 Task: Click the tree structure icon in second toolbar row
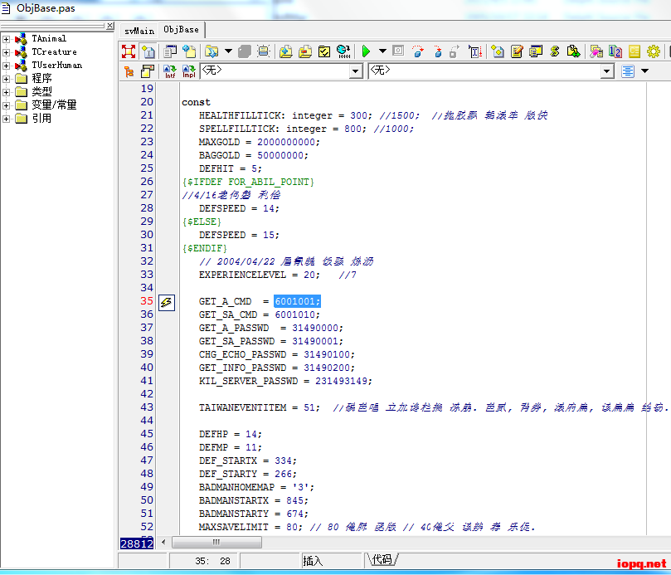[129, 71]
